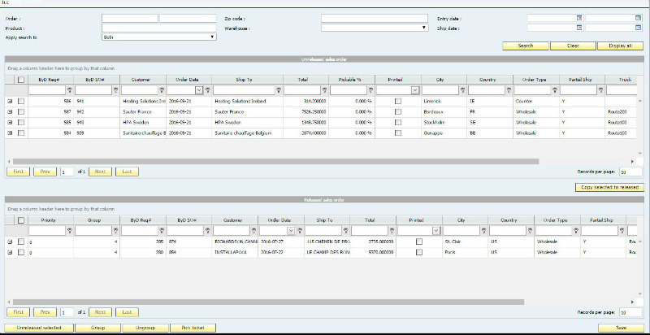The width and height of the screenshot is (650, 335).
Task: Click the Priority filter icon in released grid
Action: (x=70, y=231)
